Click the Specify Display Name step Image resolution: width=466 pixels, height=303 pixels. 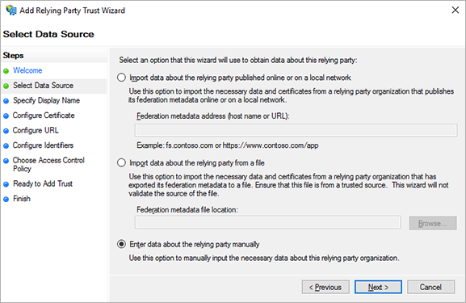[x=46, y=100]
